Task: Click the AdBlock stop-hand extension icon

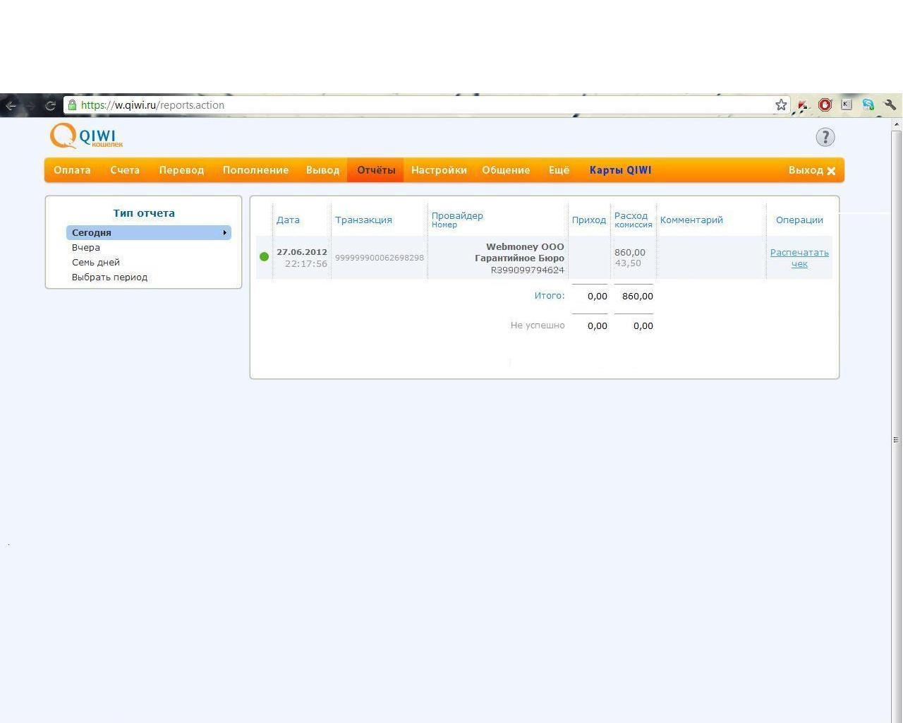Action: (825, 104)
